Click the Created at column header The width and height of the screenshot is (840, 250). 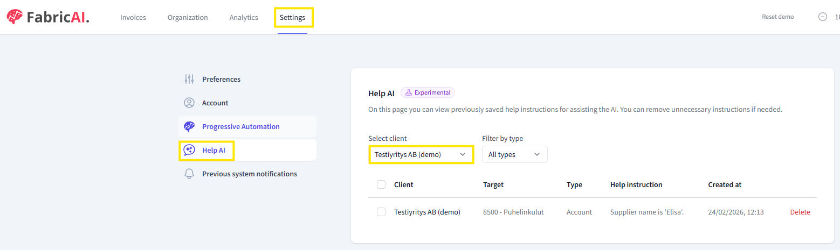coord(725,184)
